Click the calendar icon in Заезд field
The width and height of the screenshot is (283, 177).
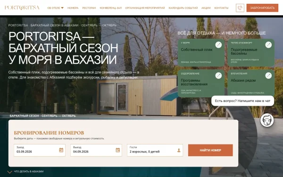click(x=61, y=150)
